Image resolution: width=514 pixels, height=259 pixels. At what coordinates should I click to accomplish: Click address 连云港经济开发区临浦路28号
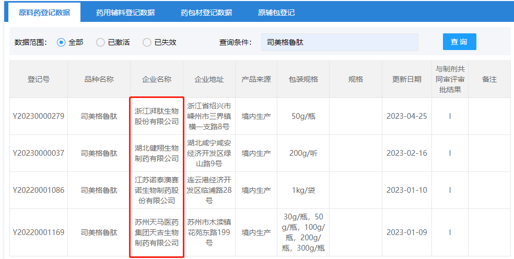[x=209, y=190]
